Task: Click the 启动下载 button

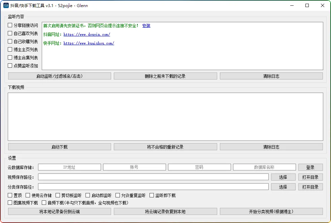Action: tap(60, 147)
